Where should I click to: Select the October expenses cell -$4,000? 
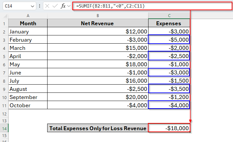[x=169, y=105]
